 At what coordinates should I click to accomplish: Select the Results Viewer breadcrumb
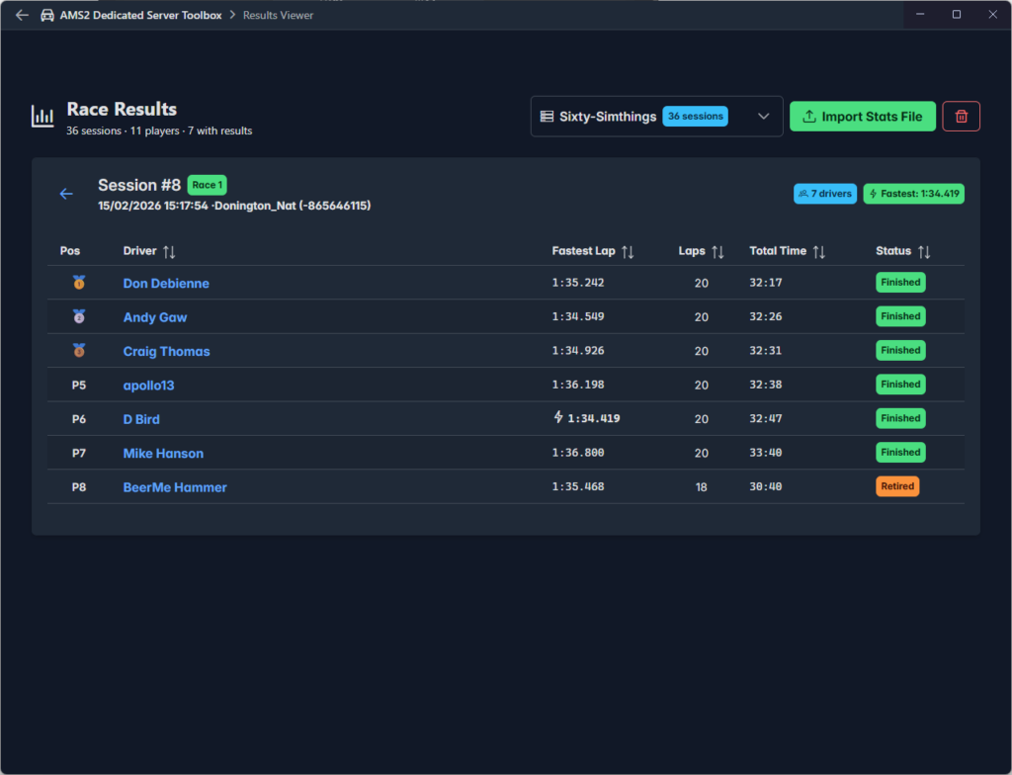tap(277, 15)
